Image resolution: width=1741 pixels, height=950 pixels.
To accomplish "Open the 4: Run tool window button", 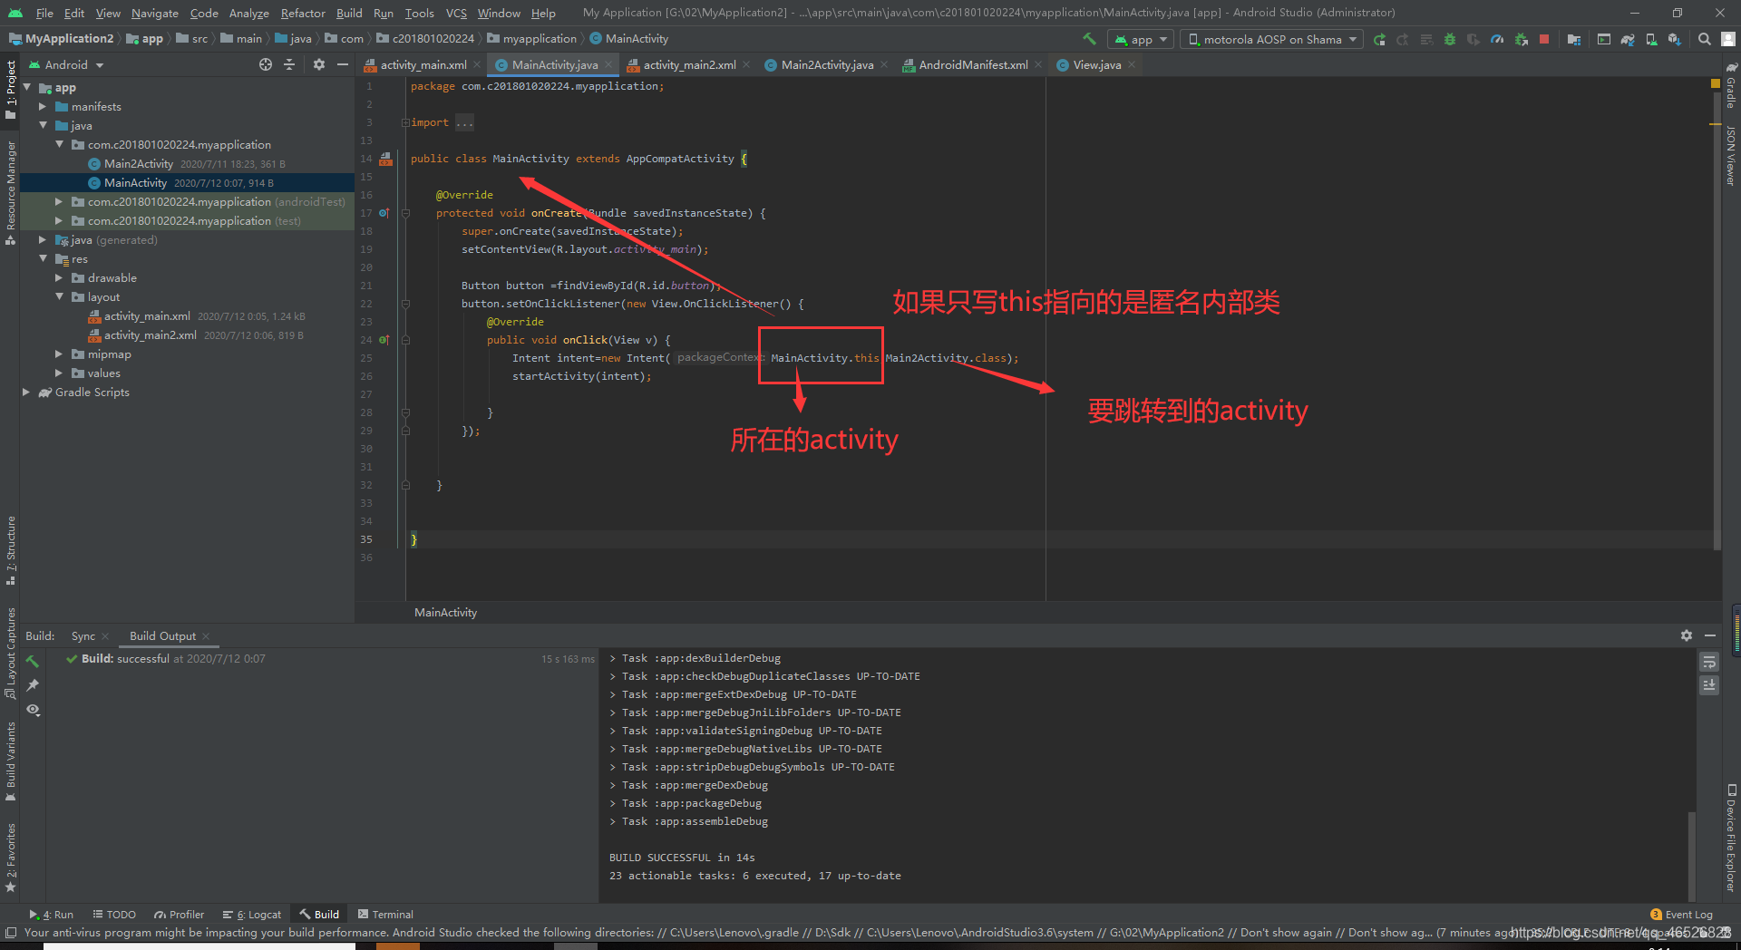I will [x=52, y=915].
